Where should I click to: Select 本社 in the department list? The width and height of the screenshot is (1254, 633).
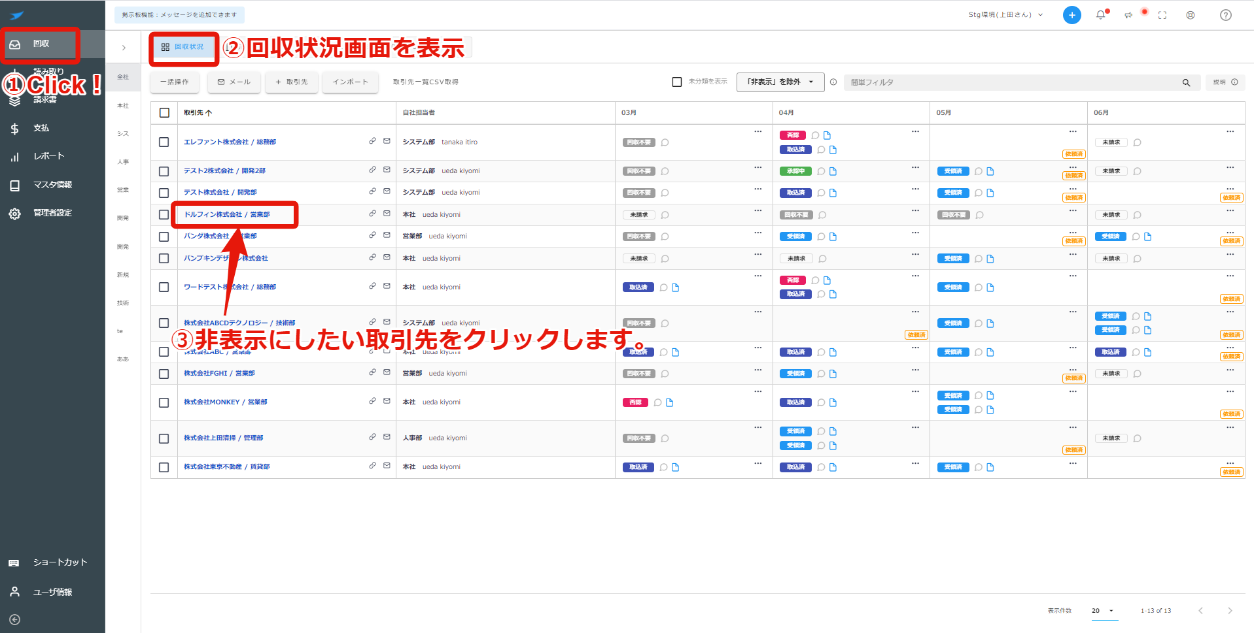123,106
